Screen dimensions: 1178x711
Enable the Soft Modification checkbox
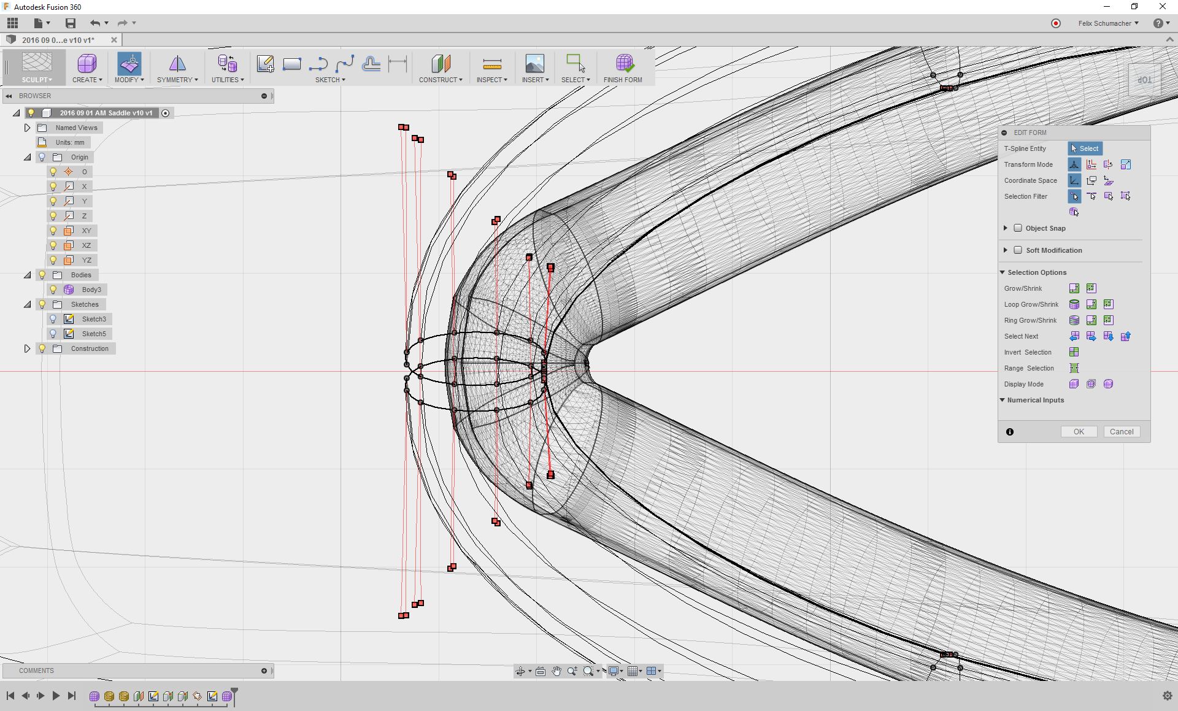coord(1019,250)
